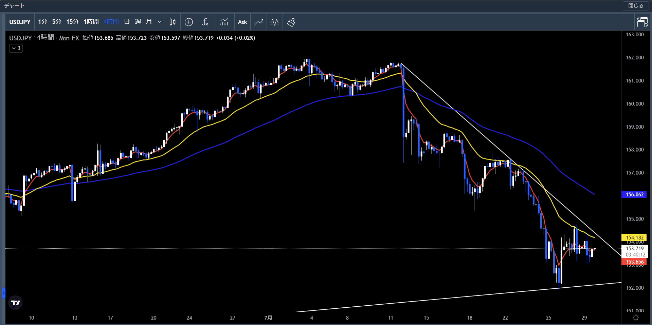Open the trend line drawing tool
652x325 pixels.
click(259, 22)
